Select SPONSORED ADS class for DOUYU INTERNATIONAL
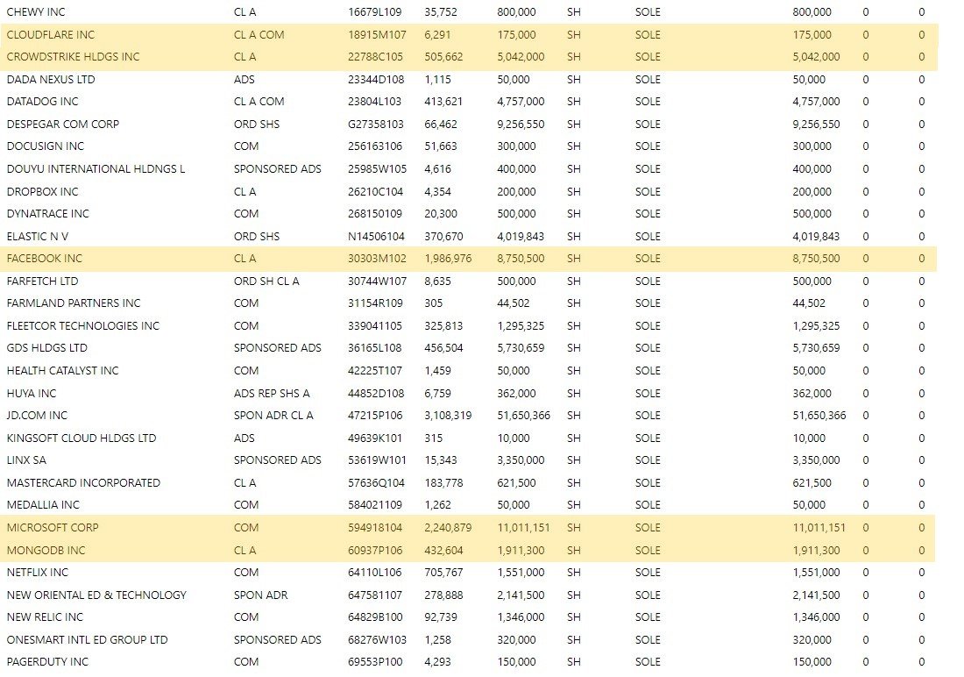964x677 pixels. (277, 169)
